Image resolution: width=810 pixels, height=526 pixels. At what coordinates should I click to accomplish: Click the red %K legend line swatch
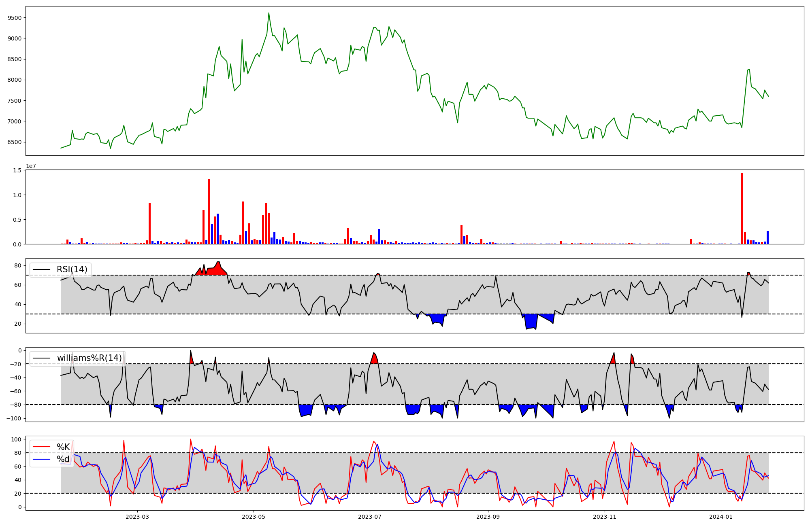click(x=41, y=447)
